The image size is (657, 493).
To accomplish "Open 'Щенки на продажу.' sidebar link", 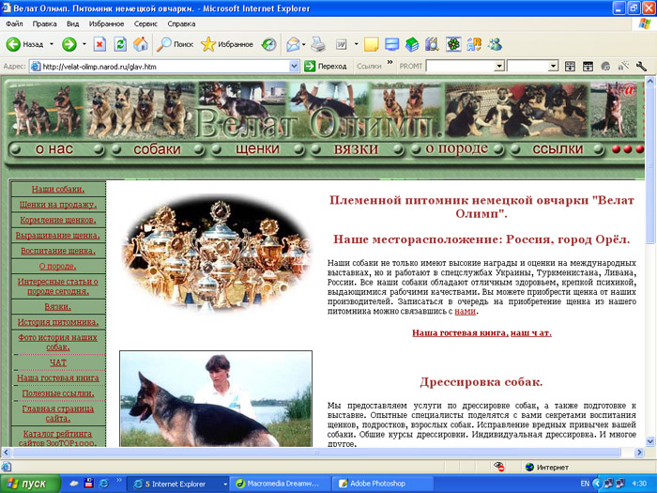I will pos(58,205).
